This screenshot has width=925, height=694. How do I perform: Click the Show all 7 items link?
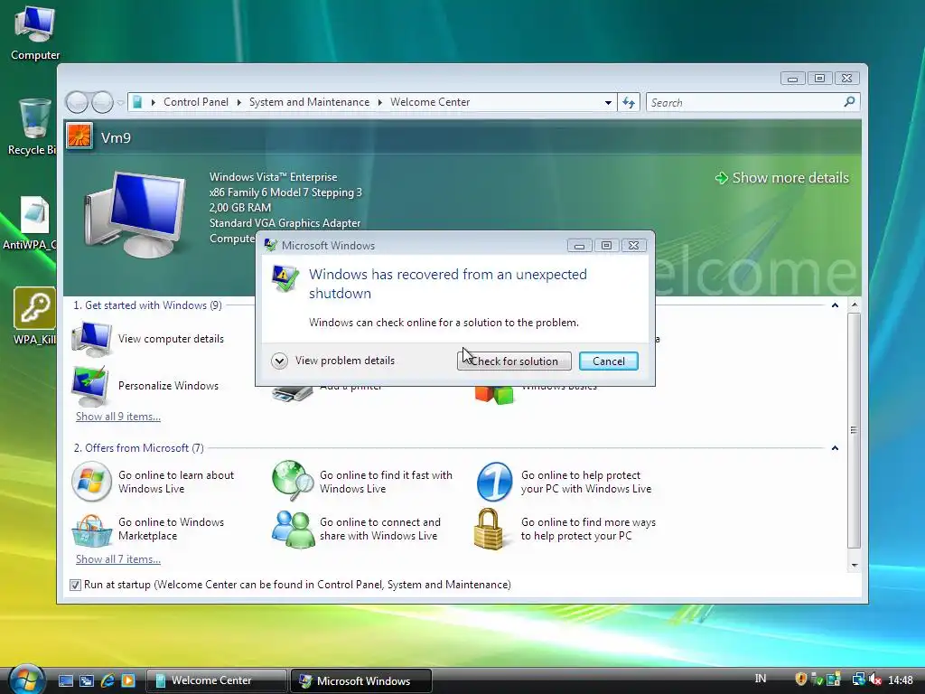(118, 559)
